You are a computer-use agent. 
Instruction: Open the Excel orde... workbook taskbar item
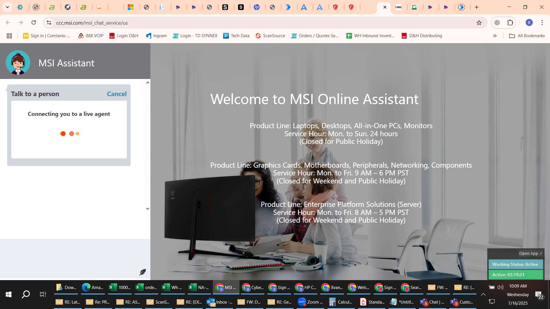(x=146, y=288)
